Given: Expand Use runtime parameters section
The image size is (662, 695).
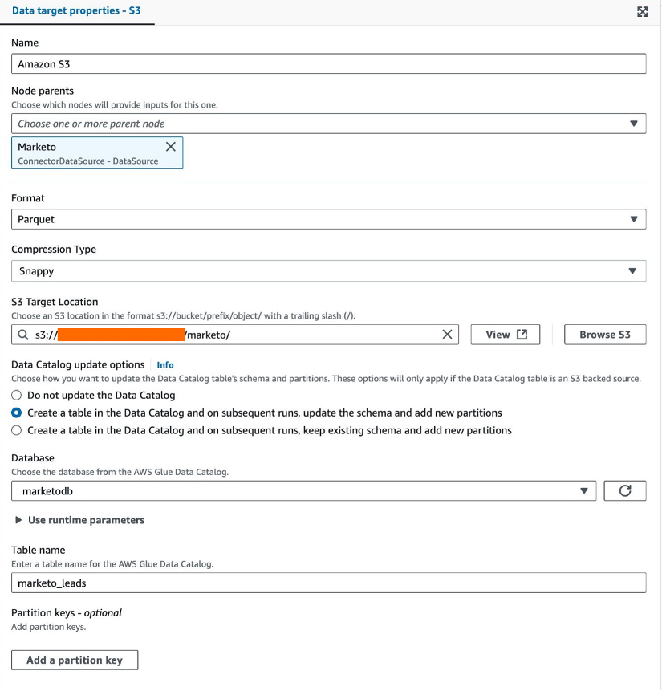Looking at the screenshot, I should [80, 520].
